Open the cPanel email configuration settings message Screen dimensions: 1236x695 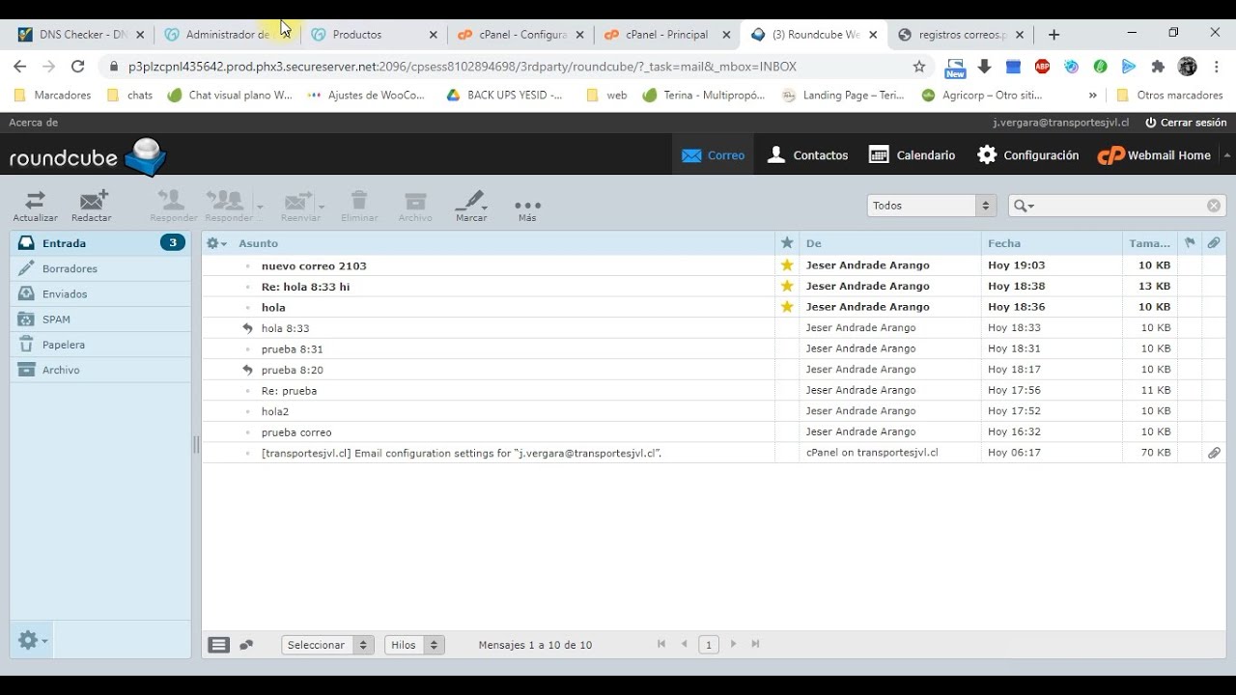click(x=462, y=453)
